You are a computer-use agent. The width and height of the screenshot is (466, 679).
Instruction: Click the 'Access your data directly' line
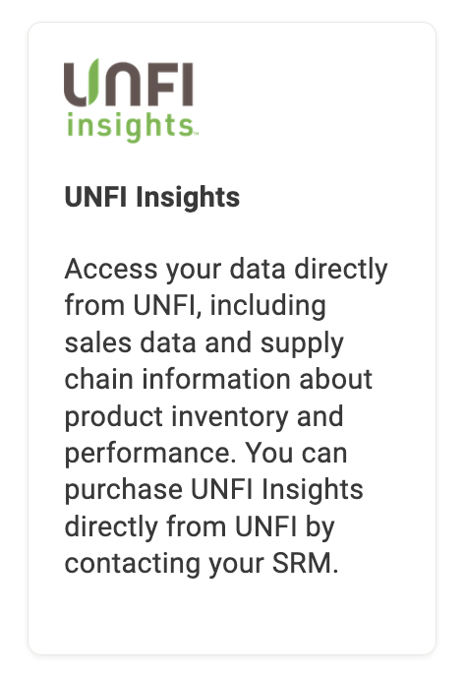tap(226, 270)
